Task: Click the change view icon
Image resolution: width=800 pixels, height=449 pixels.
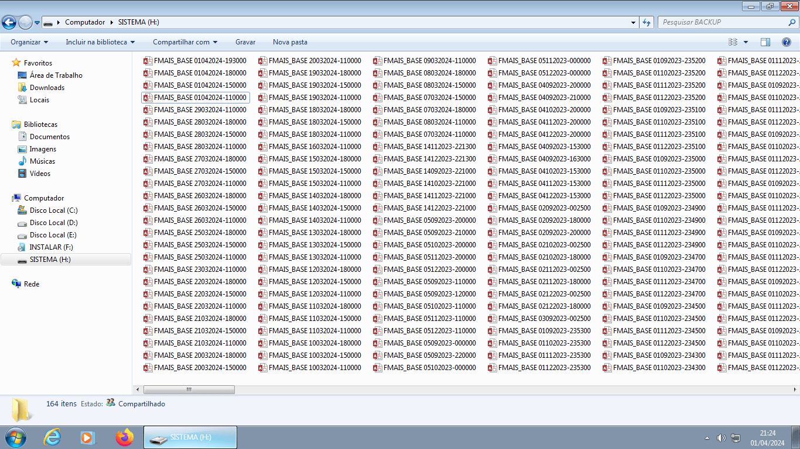Action: point(733,42)
